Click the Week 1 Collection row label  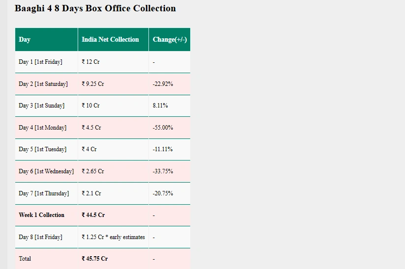41,215
